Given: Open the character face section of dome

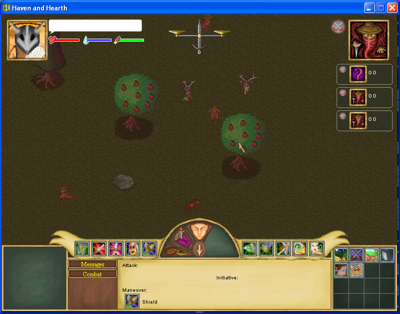Looking at the screenshot, I should point(199,231).
